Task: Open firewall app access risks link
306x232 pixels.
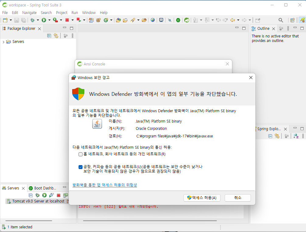Action: click(x=105, y=185)
